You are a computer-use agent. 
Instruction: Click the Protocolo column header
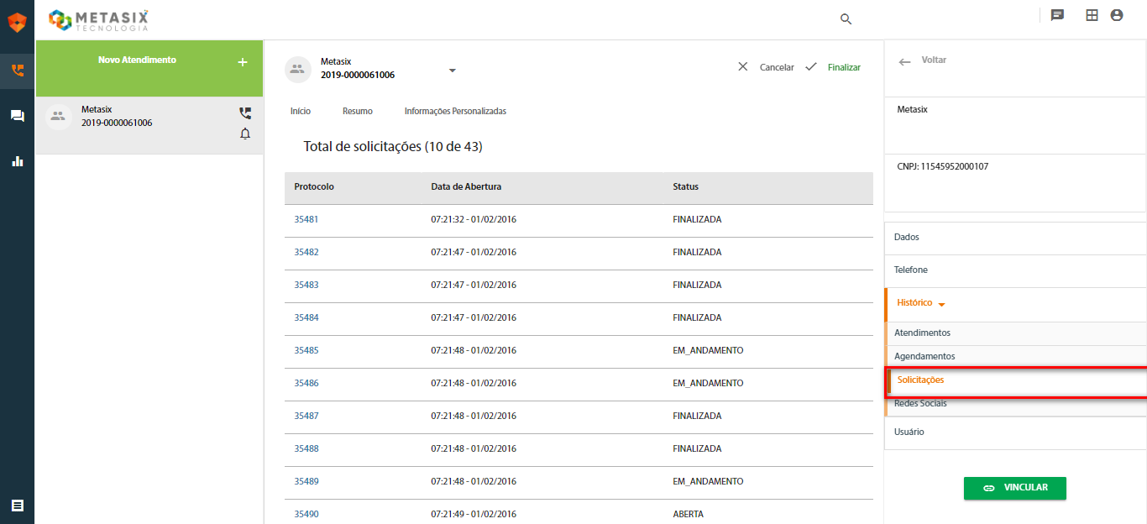314,186
